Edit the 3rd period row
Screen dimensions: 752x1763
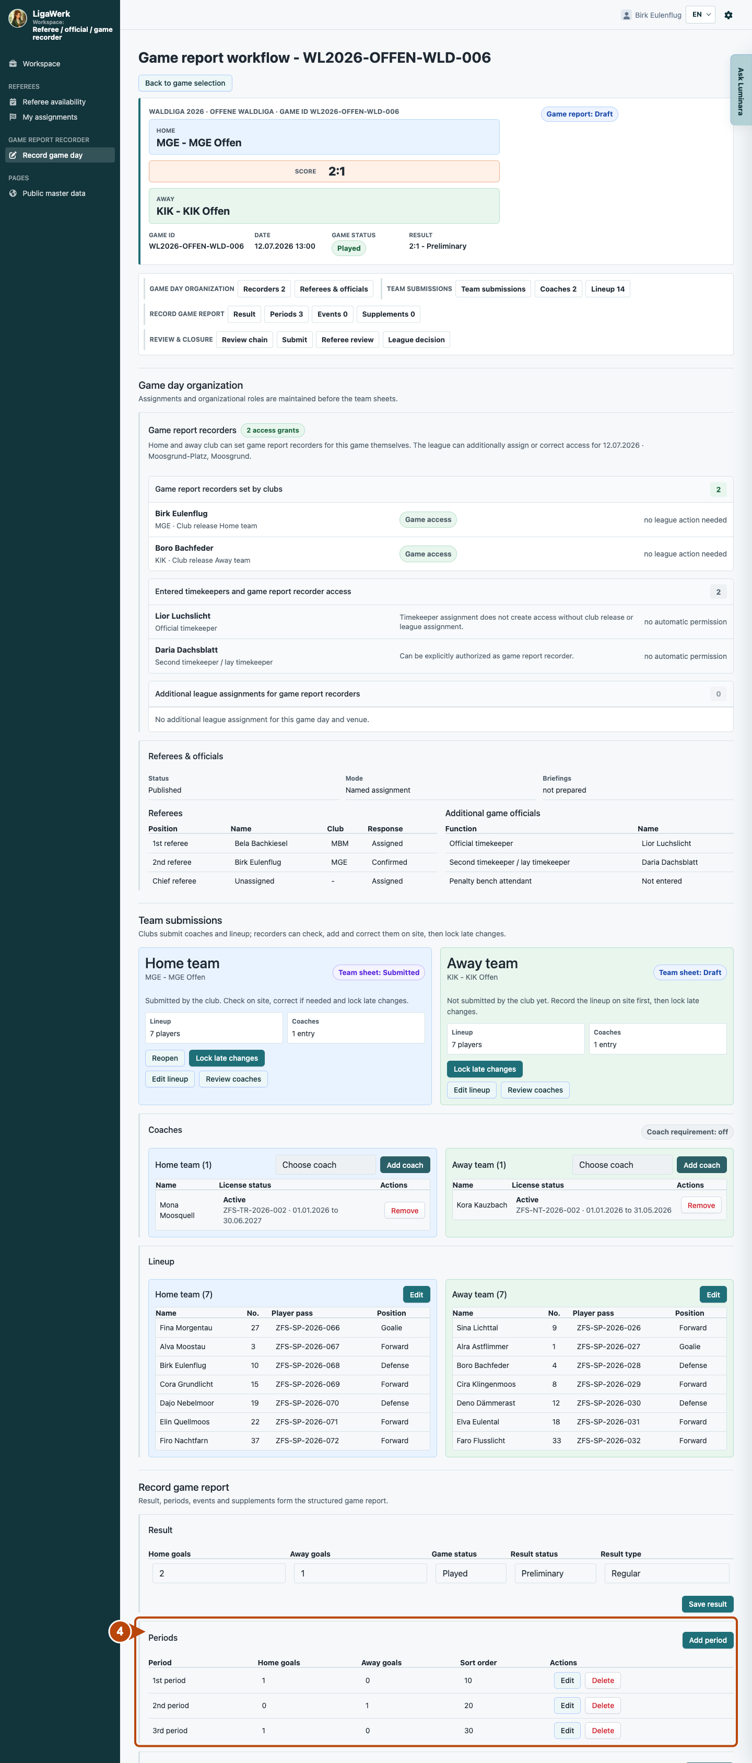(x=567, y=1731)
